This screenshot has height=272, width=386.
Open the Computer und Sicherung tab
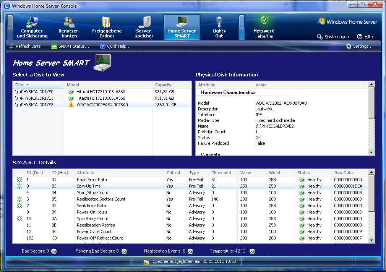pos(32,27)
